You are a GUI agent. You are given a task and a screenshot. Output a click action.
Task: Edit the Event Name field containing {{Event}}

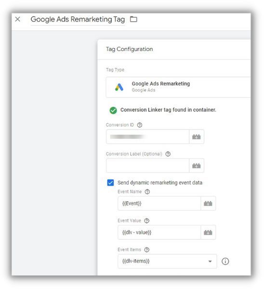[159, 203]
